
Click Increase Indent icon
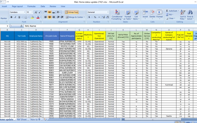62,17
